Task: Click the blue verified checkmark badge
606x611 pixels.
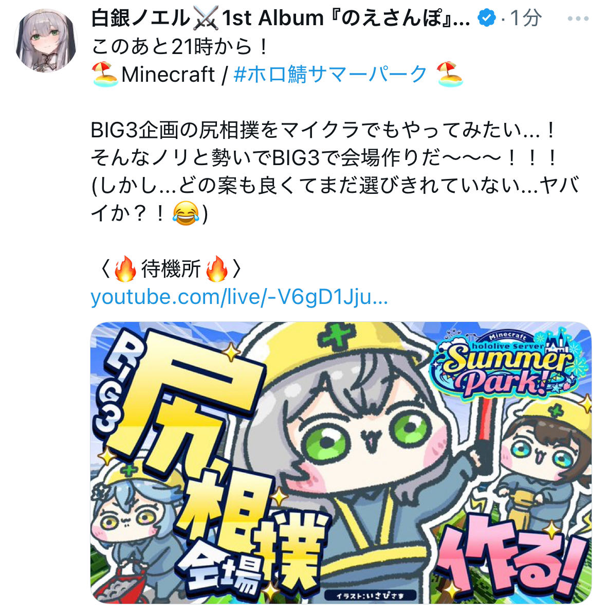Action: tap(486, 19)
